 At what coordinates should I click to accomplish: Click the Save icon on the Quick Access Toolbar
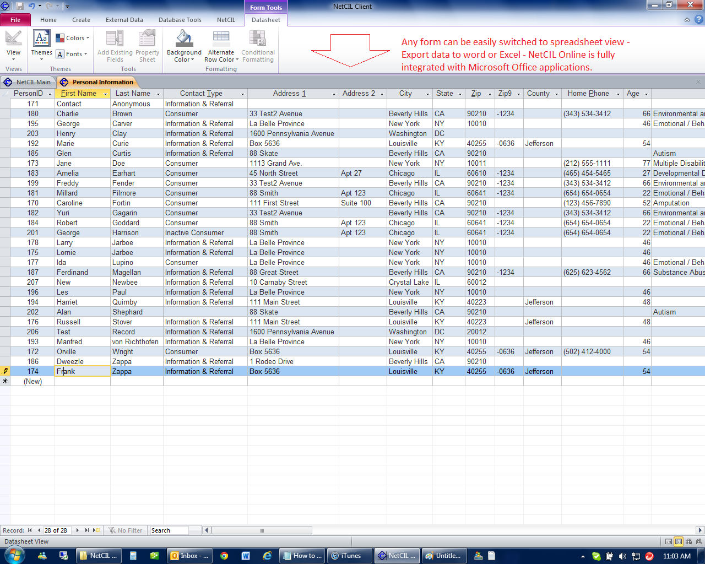point(19,5)
